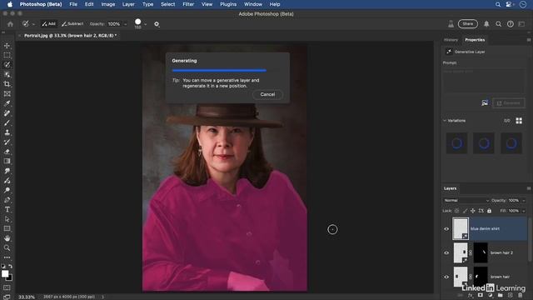Hide the blue denim shirt layer
The height and width of the screenshot is (300, 533).
click(x=446, y=229)
